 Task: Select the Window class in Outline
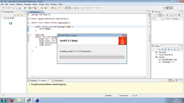point(162,57)
